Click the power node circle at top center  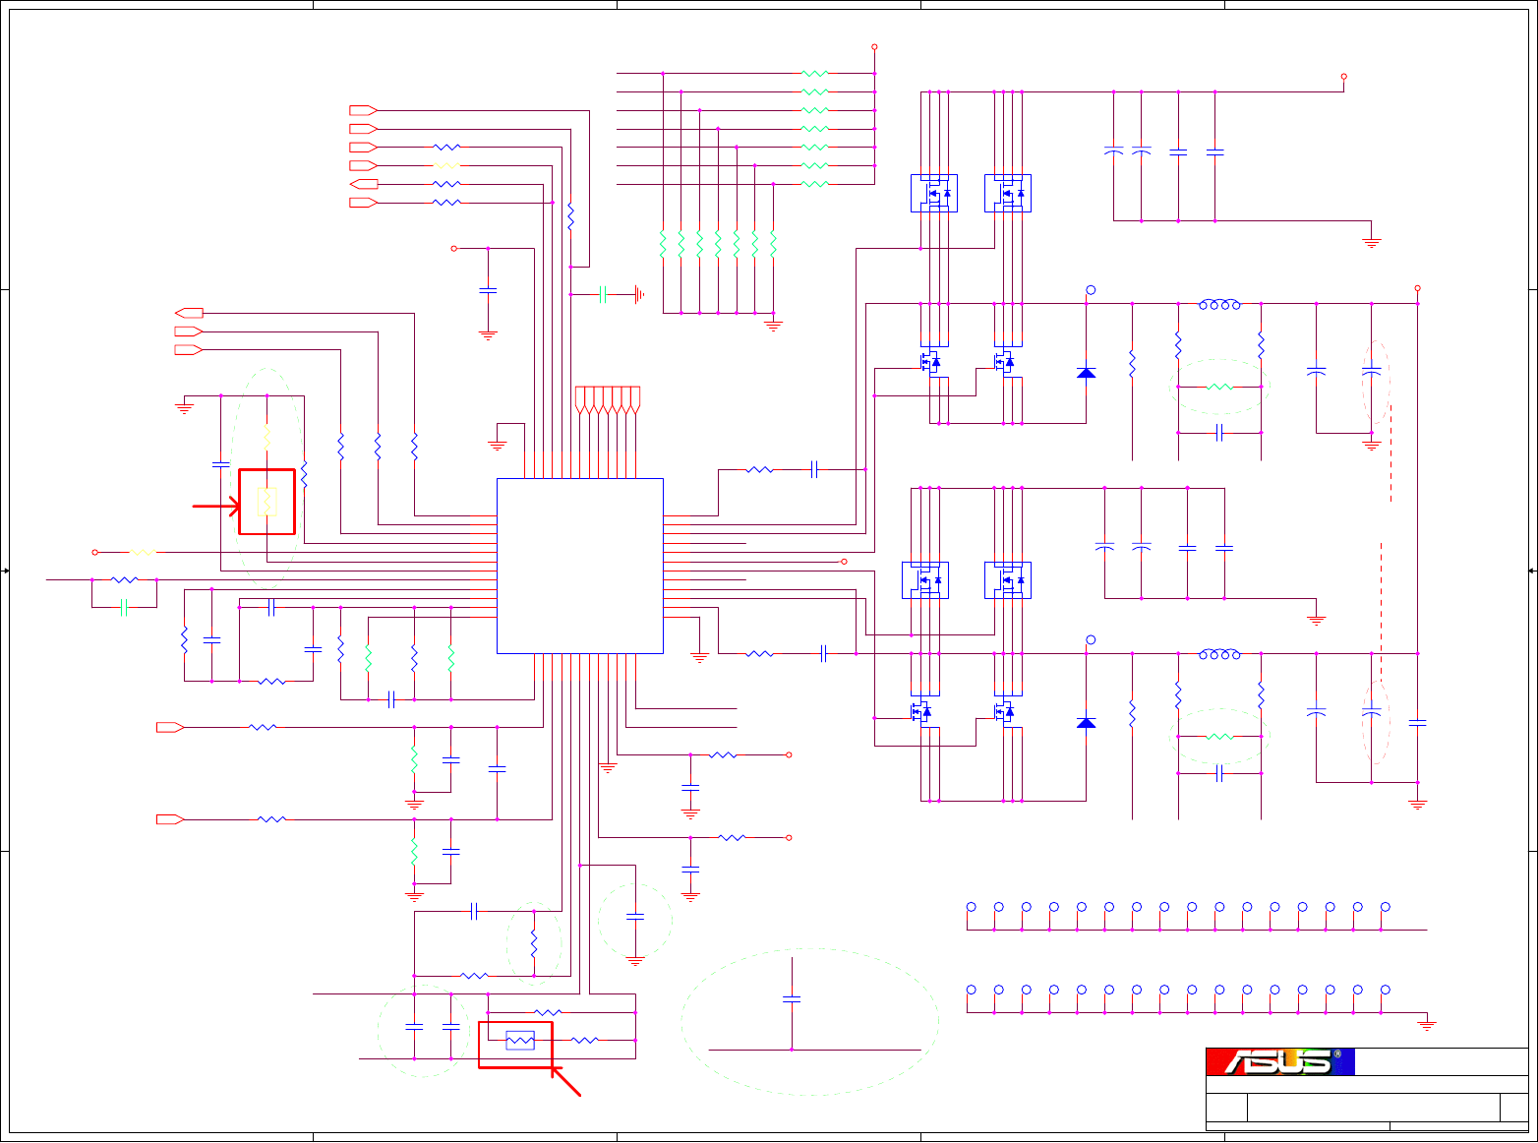(874, 47)
